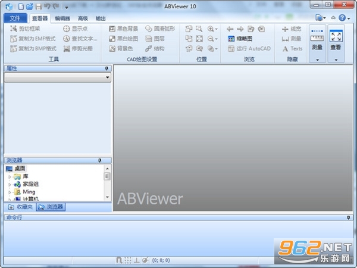Click the back arrow in 浏览 group

tap(230, 29)
